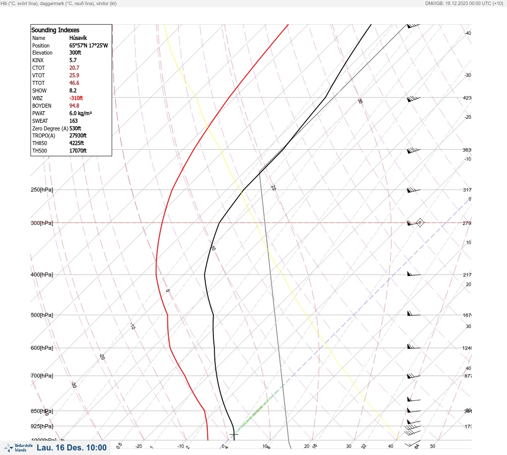Click the black cross marker near the surface
This screenshot has height=455, width=507.
pyautogui.click(x=234, y=434)
